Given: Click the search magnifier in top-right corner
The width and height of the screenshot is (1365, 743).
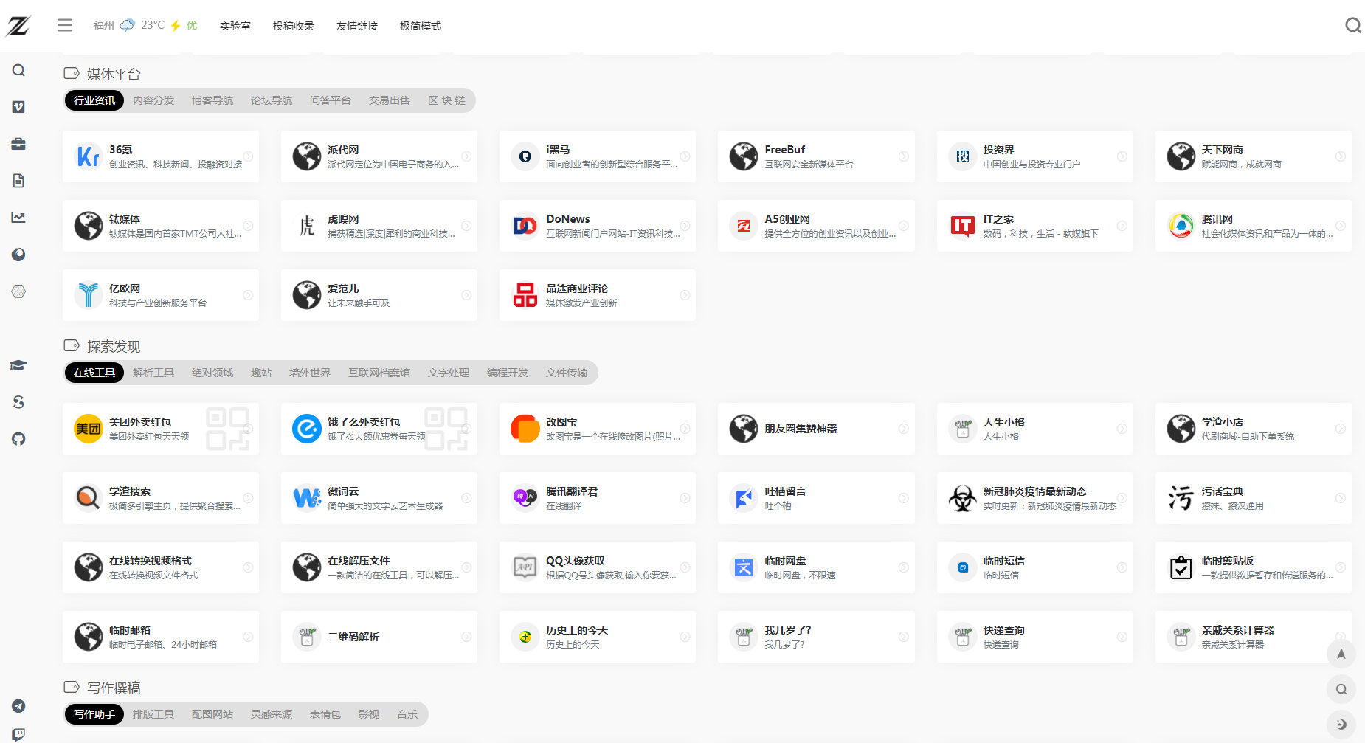Looking at the screenshot, I should pyautogui.click(x=1352, y=26).
